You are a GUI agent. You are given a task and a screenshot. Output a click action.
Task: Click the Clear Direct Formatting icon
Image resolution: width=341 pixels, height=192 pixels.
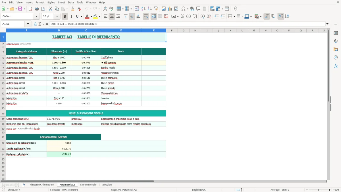[79, 9]
